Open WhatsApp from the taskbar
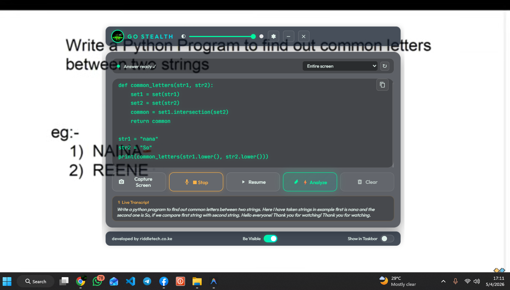The width and height of the screenshot is (510, 290). pyautogui.click(x=97, y=281)
